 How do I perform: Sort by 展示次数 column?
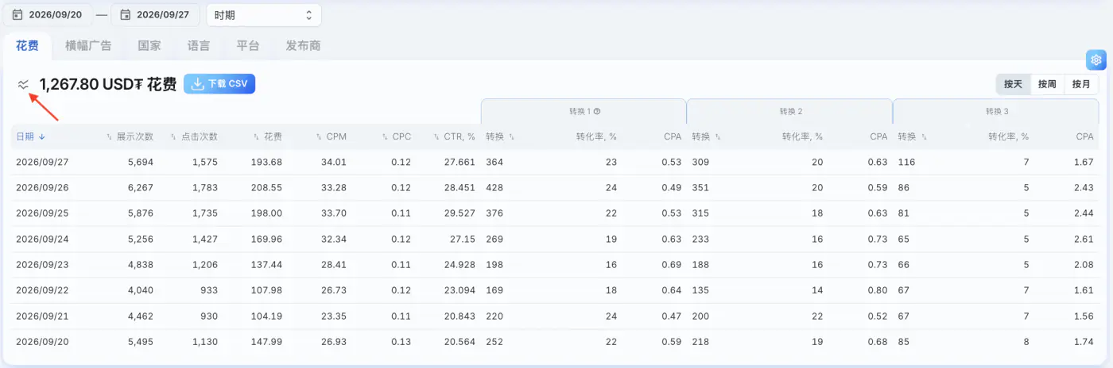pyautogui.click(x=130, y=136)
